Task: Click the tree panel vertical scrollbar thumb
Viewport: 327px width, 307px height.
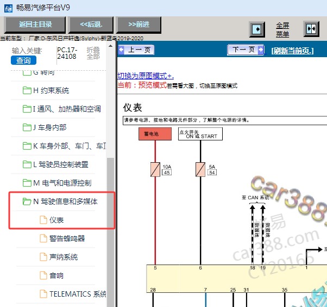Action: point(110,232)
